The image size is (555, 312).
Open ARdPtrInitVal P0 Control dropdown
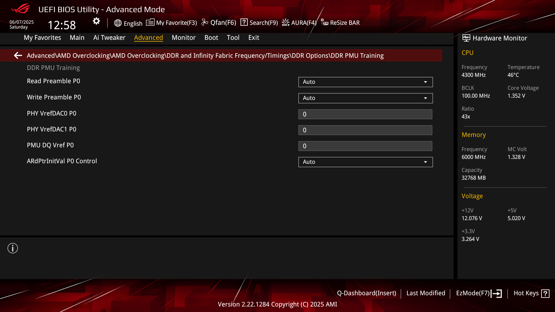365,162
